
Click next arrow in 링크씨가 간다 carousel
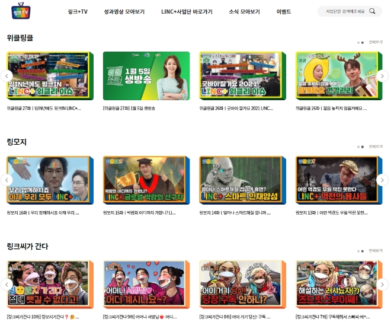tap(383, 285)
